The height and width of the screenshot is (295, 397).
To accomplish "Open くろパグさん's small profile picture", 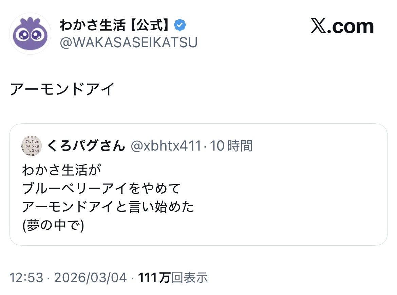I will (32, 146).
